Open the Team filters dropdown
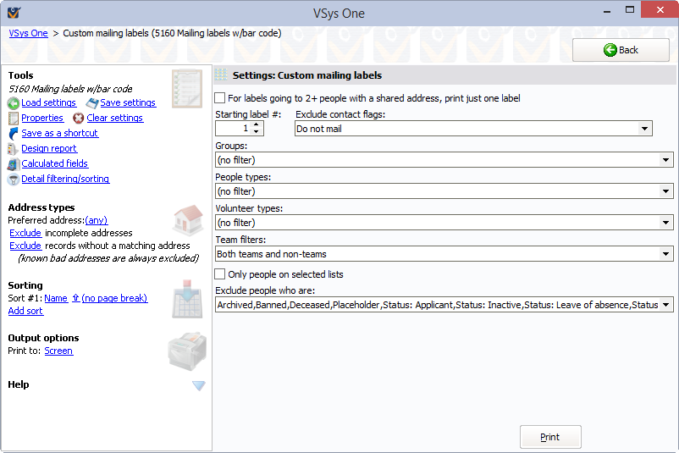The image size is (679, 453). [x=666, y=254]
